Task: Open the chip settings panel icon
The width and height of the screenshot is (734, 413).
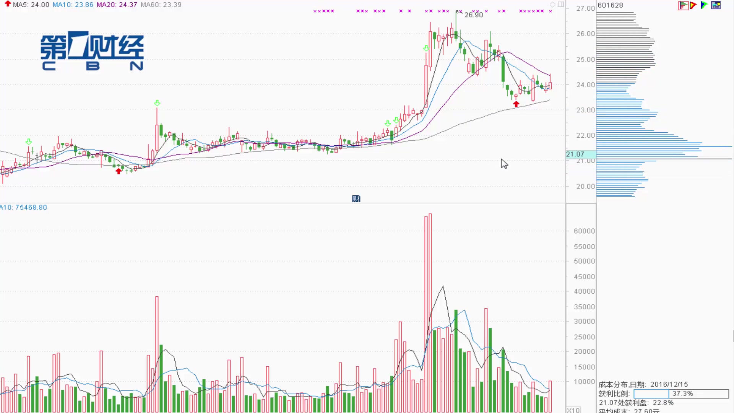Action: pos(716,5)
